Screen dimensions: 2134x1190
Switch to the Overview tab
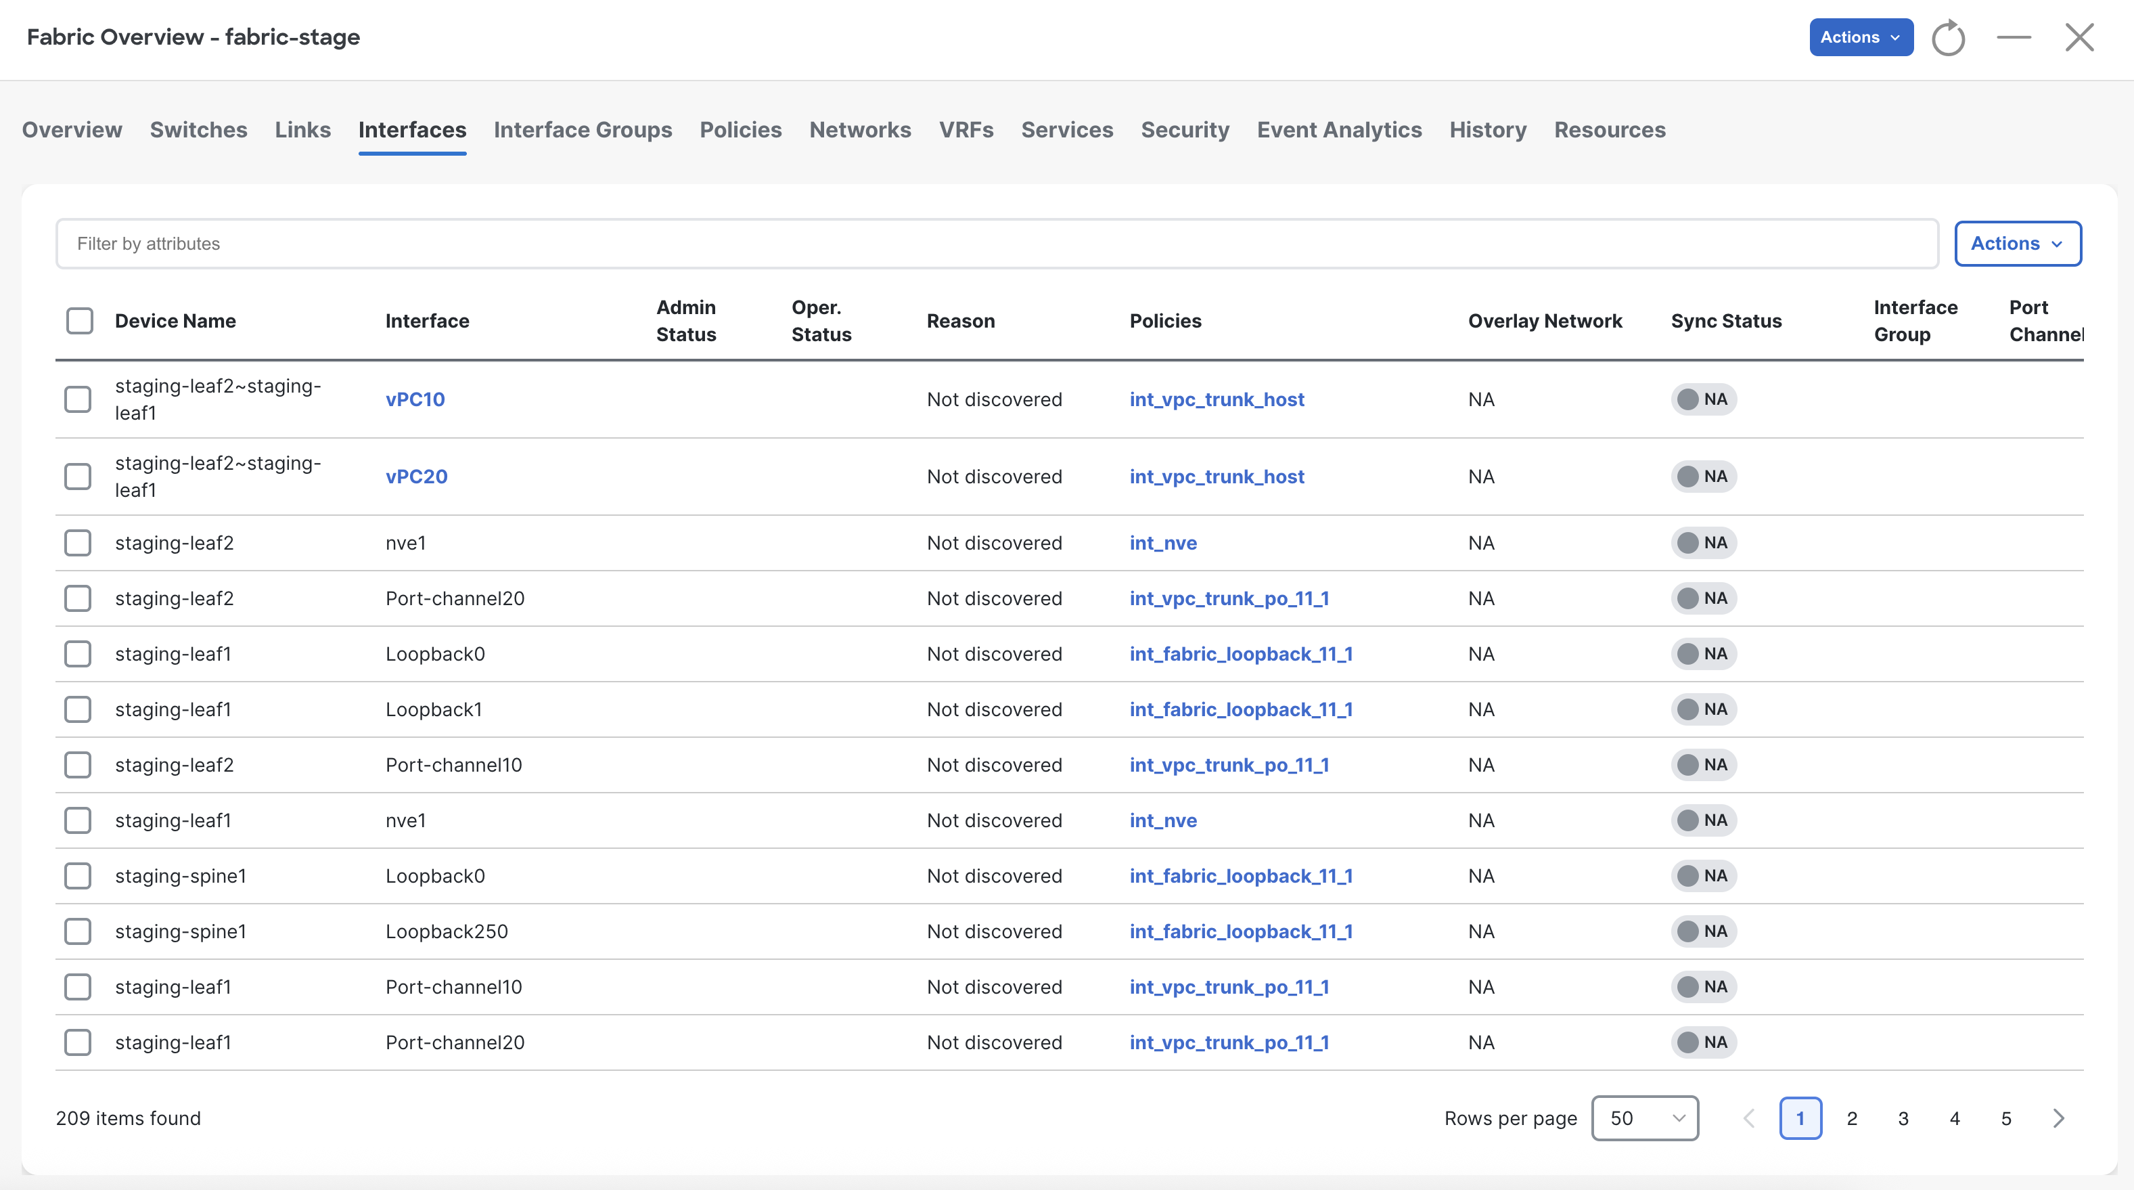72,130
